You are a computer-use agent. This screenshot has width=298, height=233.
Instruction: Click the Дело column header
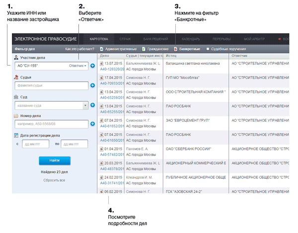(104, 56)
